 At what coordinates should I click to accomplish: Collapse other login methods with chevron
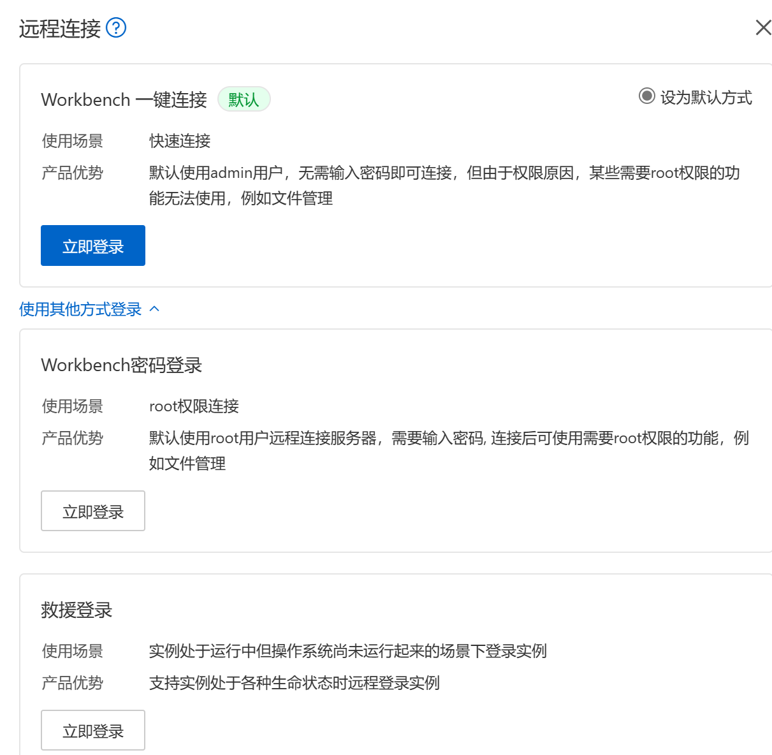(154, 309)
